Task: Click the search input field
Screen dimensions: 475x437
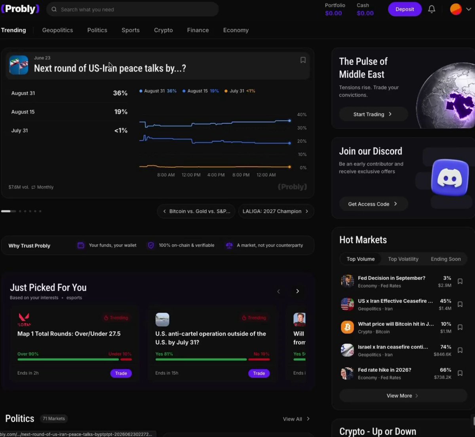Action: point(133,9)
